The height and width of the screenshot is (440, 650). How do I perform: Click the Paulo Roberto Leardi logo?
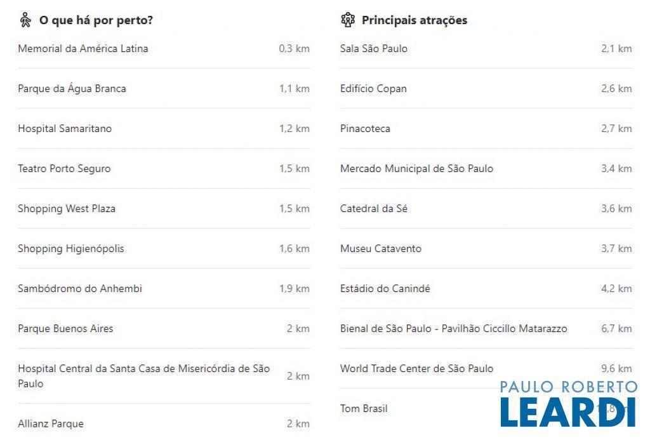(568, 404)
